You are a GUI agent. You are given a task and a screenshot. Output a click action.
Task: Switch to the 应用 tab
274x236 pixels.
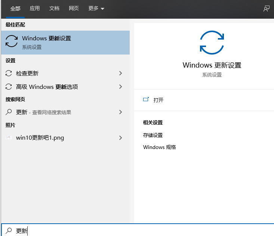pos(35,9)
